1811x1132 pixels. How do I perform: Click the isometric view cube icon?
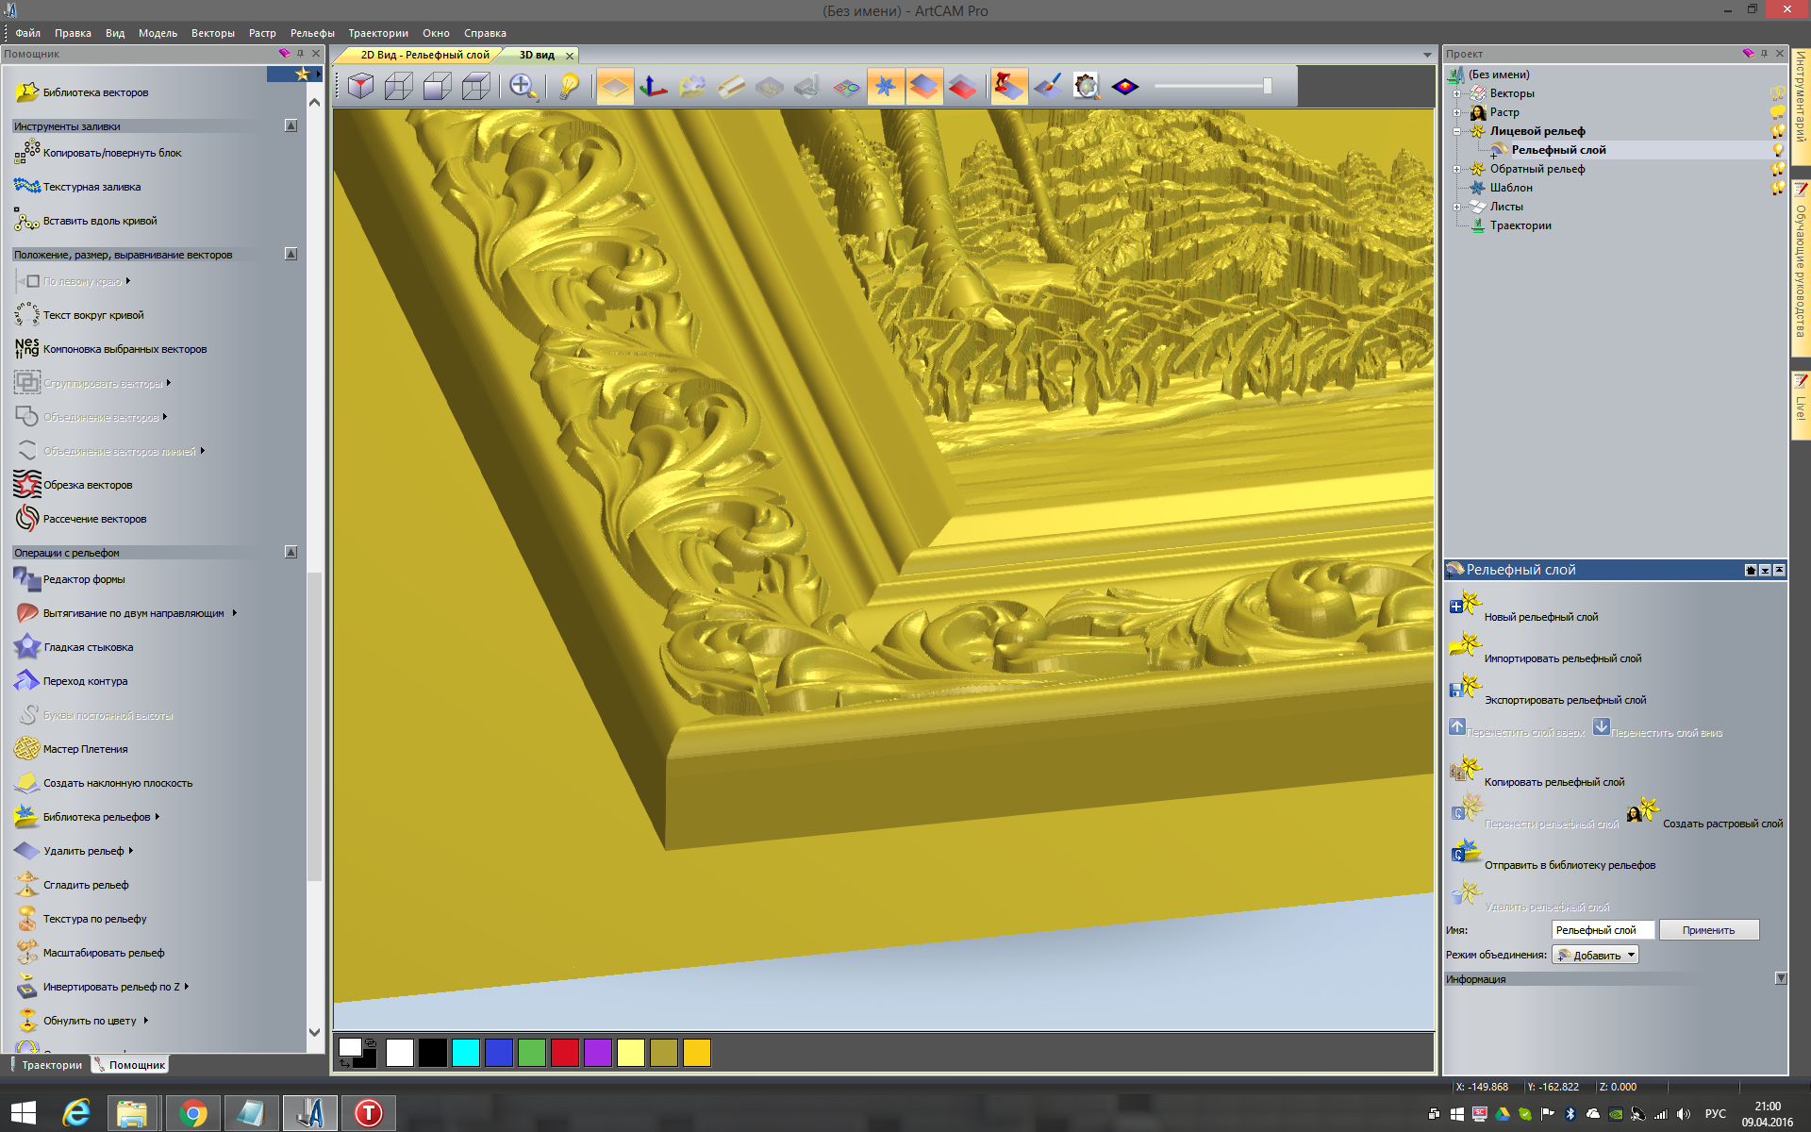360,87
